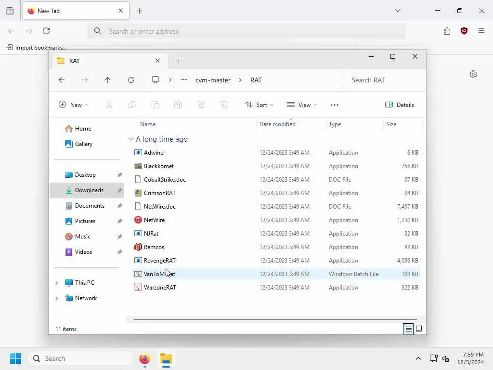
Task: Click the Cut scissors icon in Explorer toolbar
Action: click(x=108, y=105)
